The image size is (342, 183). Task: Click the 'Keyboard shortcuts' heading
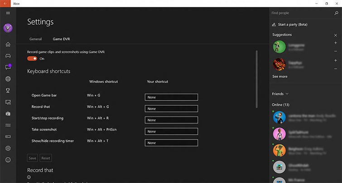point(48,71)
